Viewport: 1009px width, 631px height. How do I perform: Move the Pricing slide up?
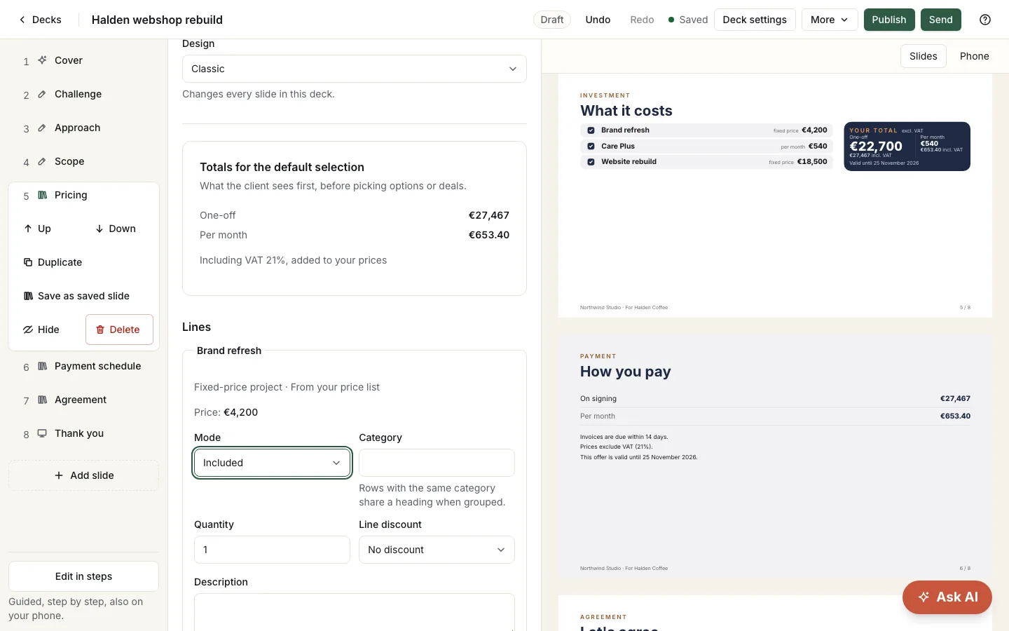[x=37, y=229]
